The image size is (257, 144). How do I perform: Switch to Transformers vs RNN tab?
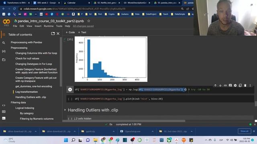16,3
